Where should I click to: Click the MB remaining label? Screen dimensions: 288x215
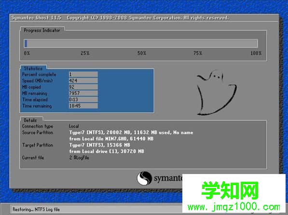point(35,94)
